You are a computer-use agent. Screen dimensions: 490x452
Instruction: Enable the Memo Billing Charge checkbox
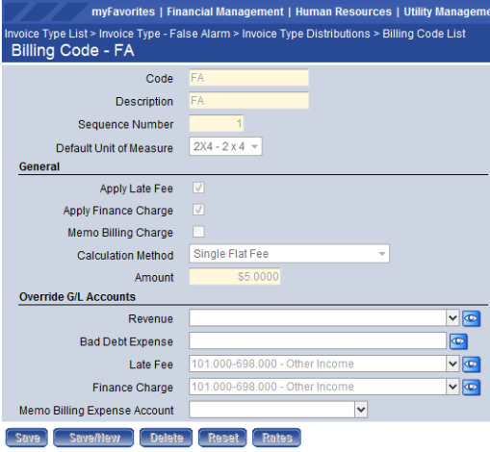point(198,232)
